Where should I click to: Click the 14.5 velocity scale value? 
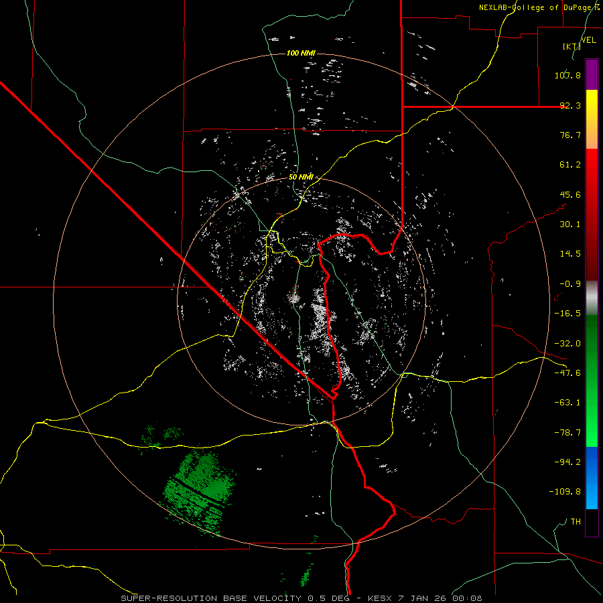(x=570, y=254)
